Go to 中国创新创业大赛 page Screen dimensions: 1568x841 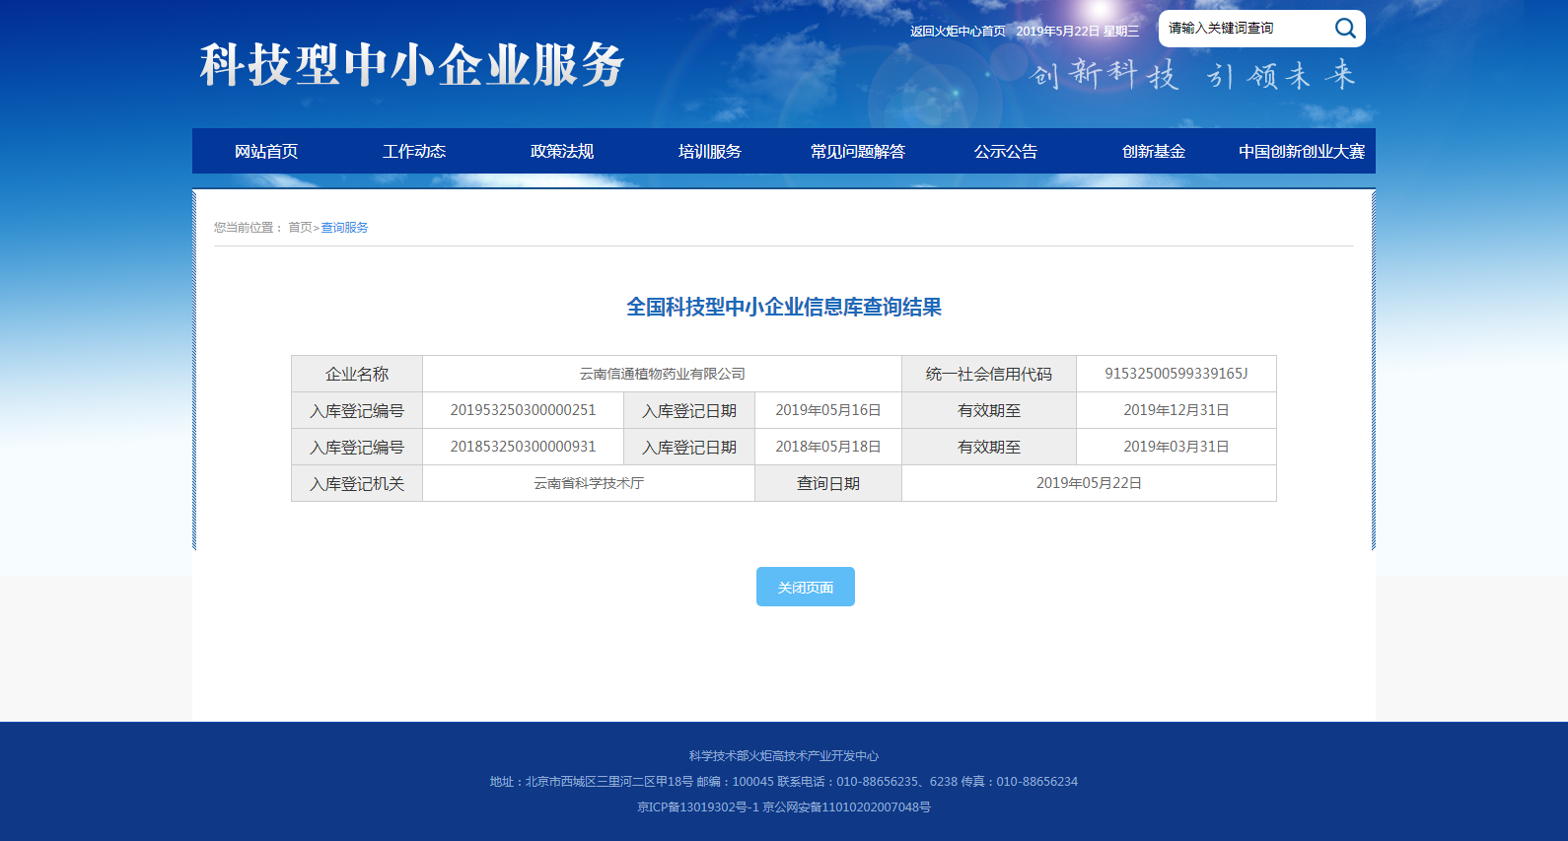[1302, 152]
